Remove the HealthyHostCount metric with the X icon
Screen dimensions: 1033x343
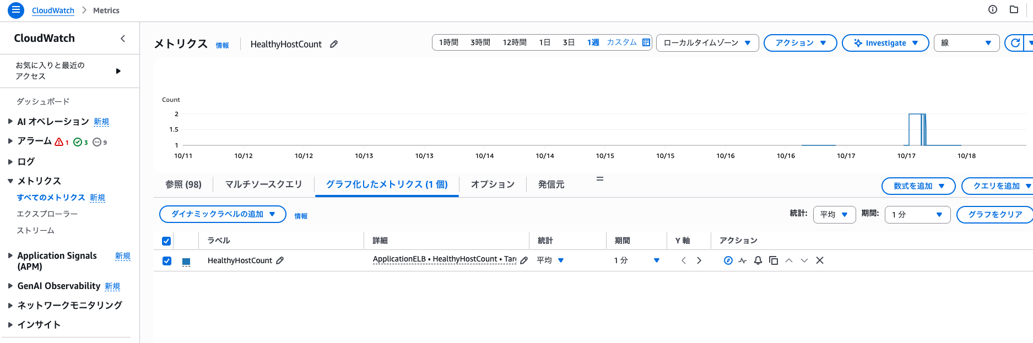point(820,260)
